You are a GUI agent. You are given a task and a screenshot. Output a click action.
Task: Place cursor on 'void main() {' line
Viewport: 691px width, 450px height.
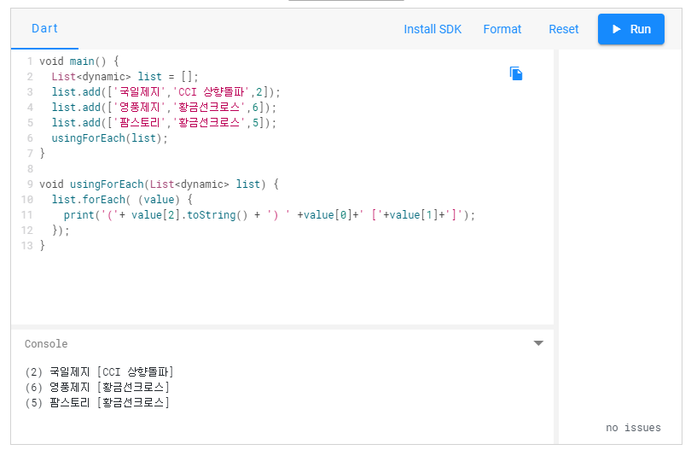click(78, 61)
